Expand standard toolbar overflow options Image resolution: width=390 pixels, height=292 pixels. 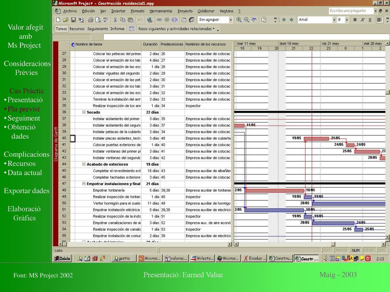[x=275, y=20]
